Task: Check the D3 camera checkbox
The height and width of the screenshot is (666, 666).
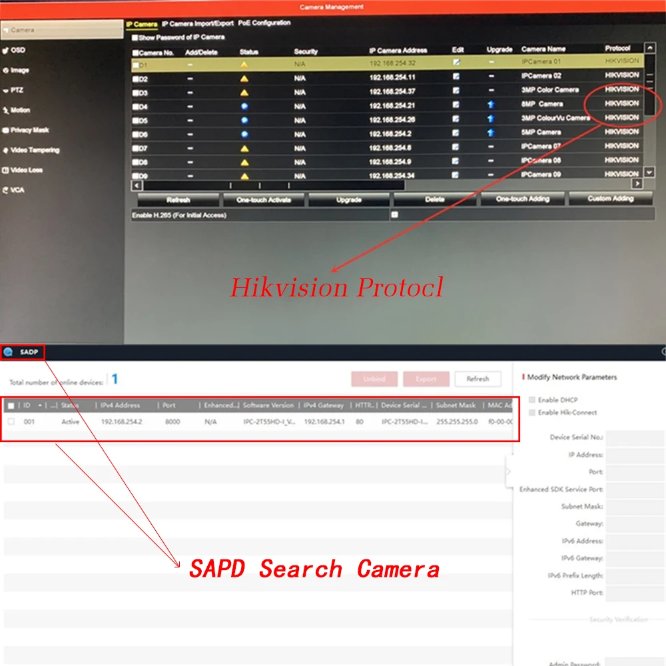Action: [135, 93]
